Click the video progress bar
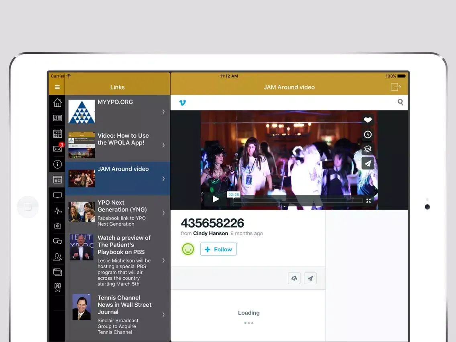456x342 pixels. (x=298, y=201)
